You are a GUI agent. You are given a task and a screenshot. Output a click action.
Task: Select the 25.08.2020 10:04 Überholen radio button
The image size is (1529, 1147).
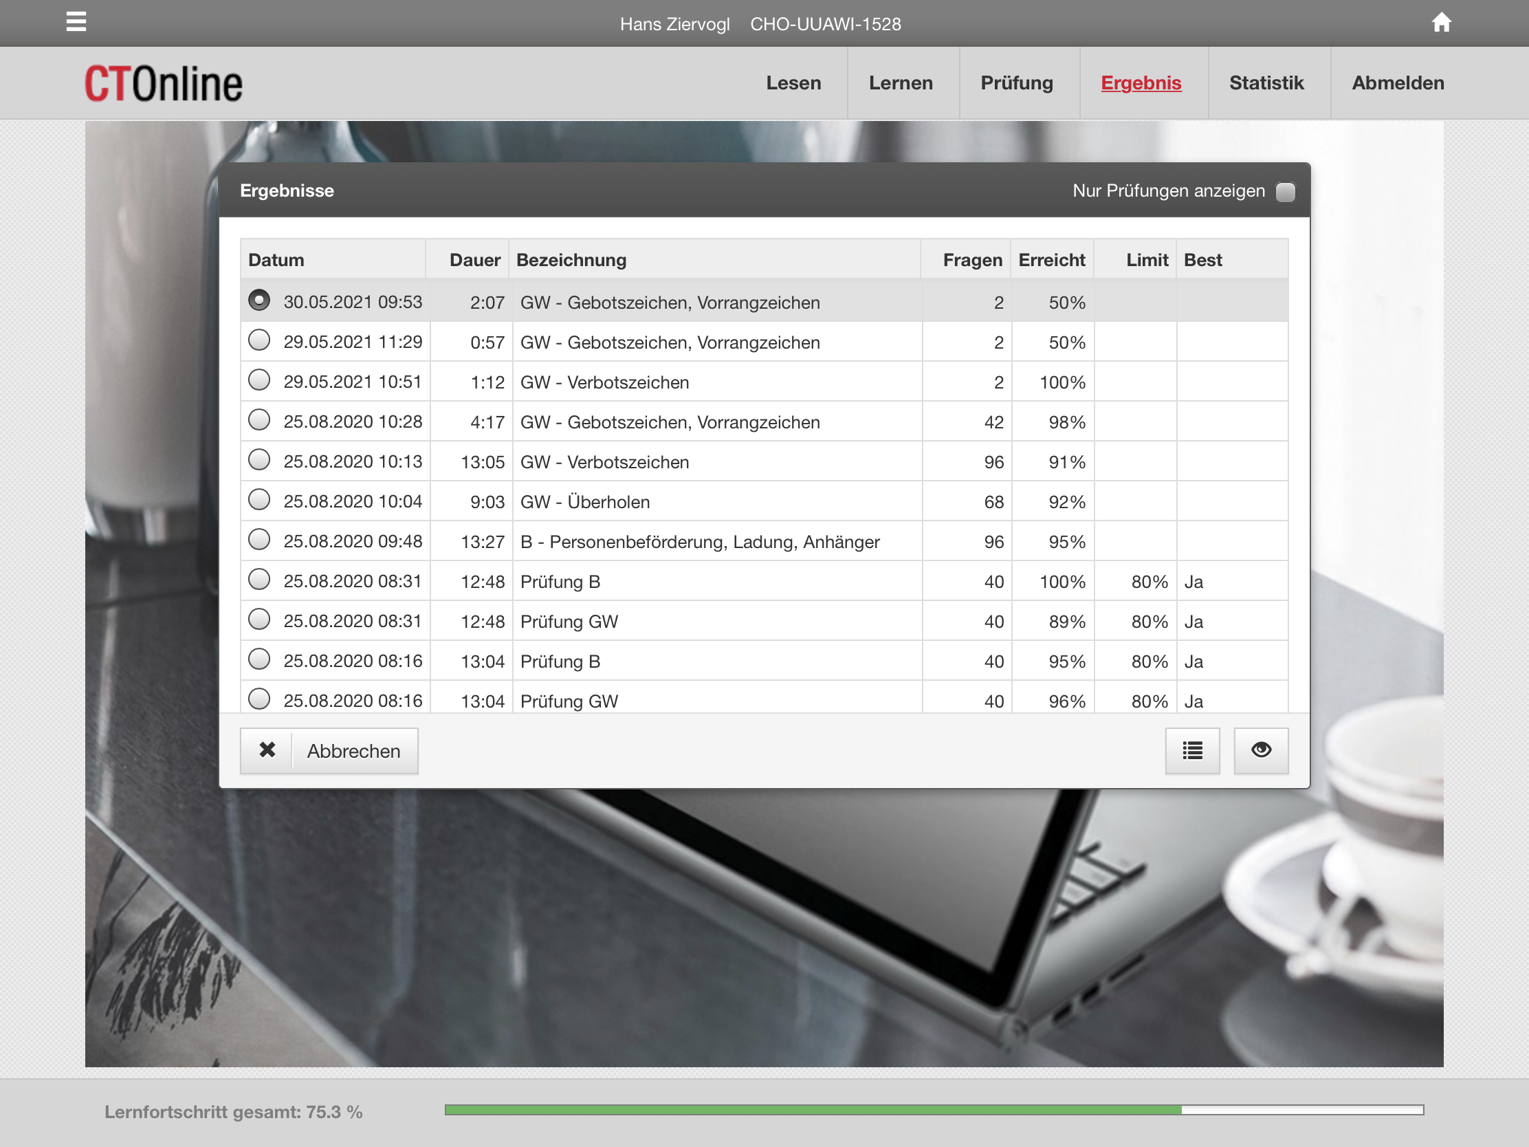(259, 501)
